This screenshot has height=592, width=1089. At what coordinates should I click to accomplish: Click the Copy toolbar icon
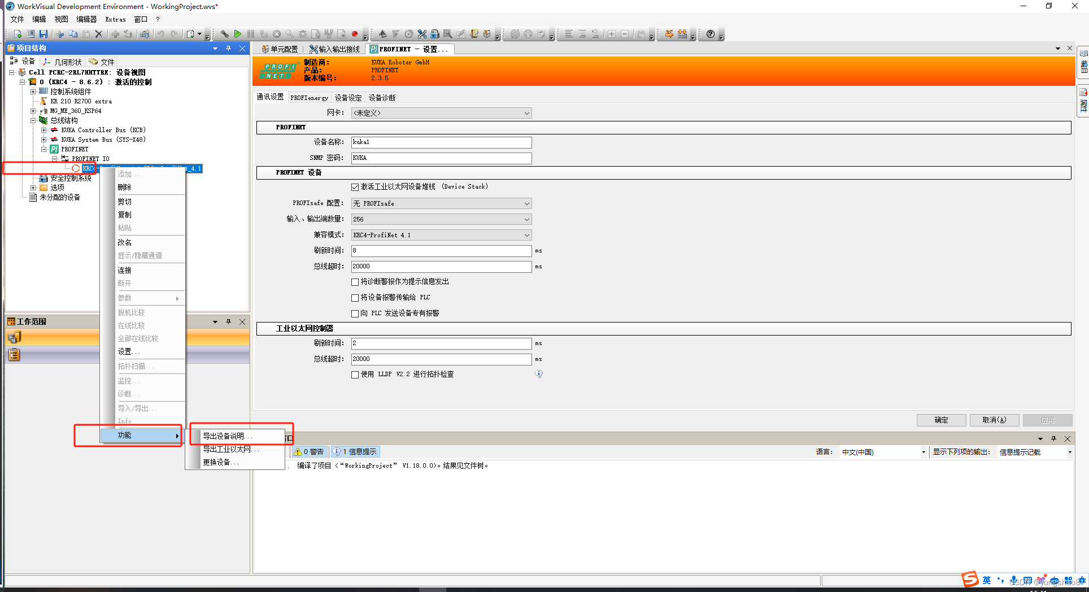tap(73, 34)
